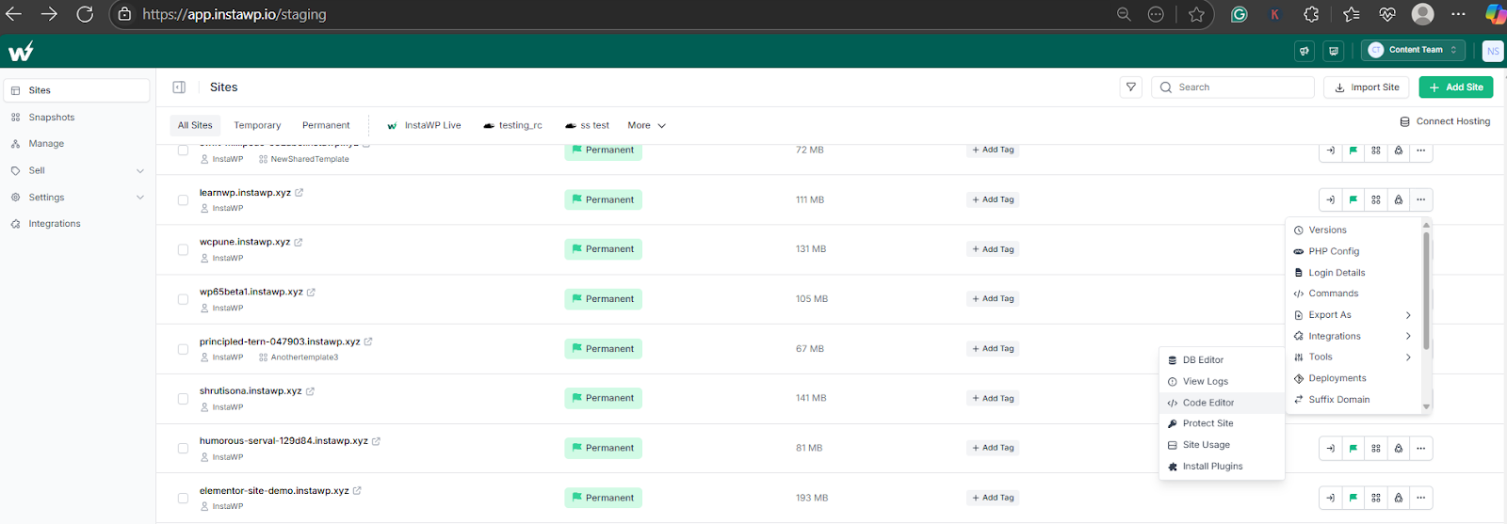Viewport: 1507px width, 524px height.
Task: Open the Content Team switcher dropdown
Action: [x=1412, y=50]
